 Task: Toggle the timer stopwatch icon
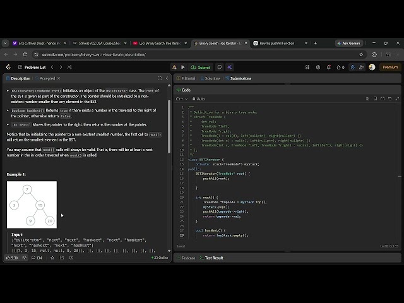353,68
